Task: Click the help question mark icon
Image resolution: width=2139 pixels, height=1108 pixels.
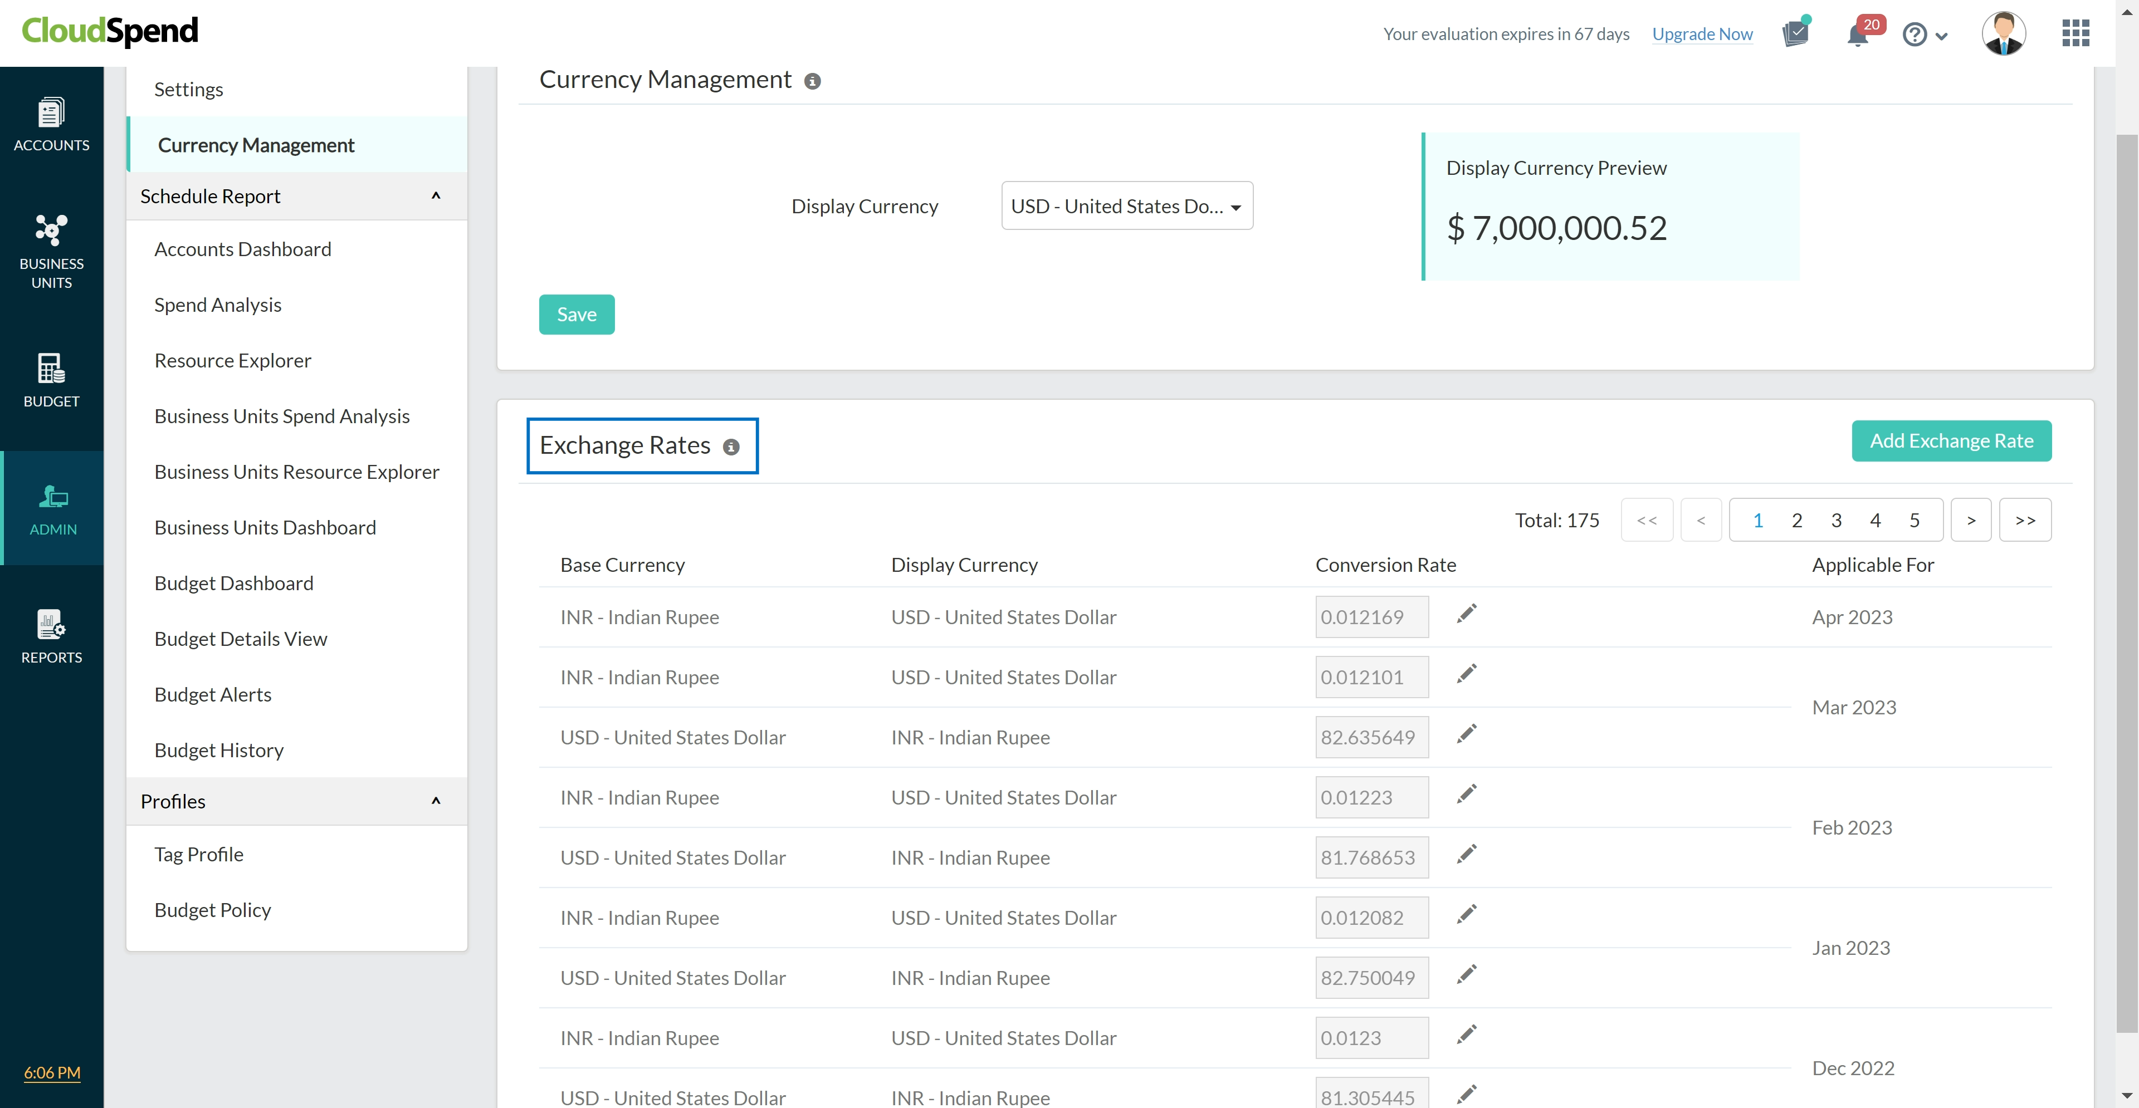Action: [1914, 34]
